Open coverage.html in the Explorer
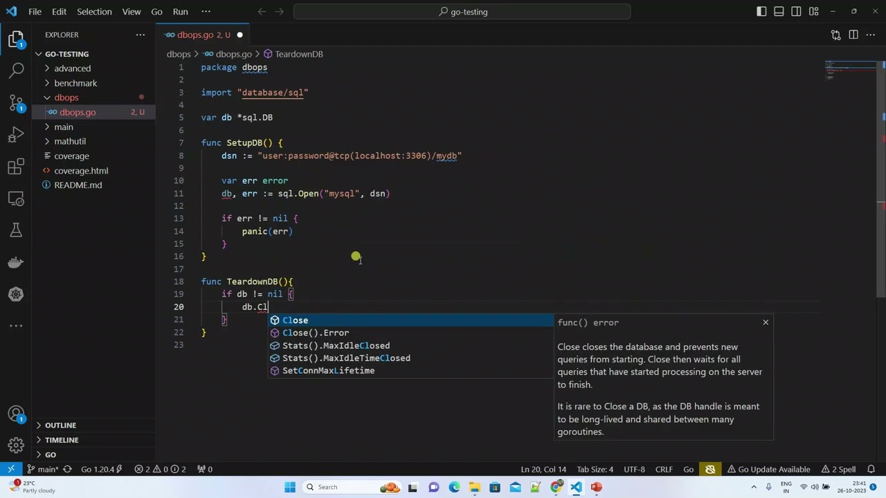The width and height of the screenshot is (886, 498). 94,171
